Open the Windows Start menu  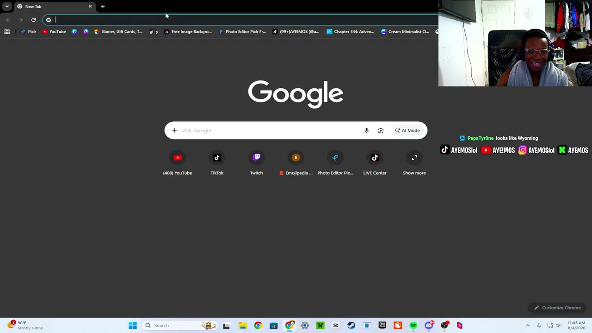[133, 325]
